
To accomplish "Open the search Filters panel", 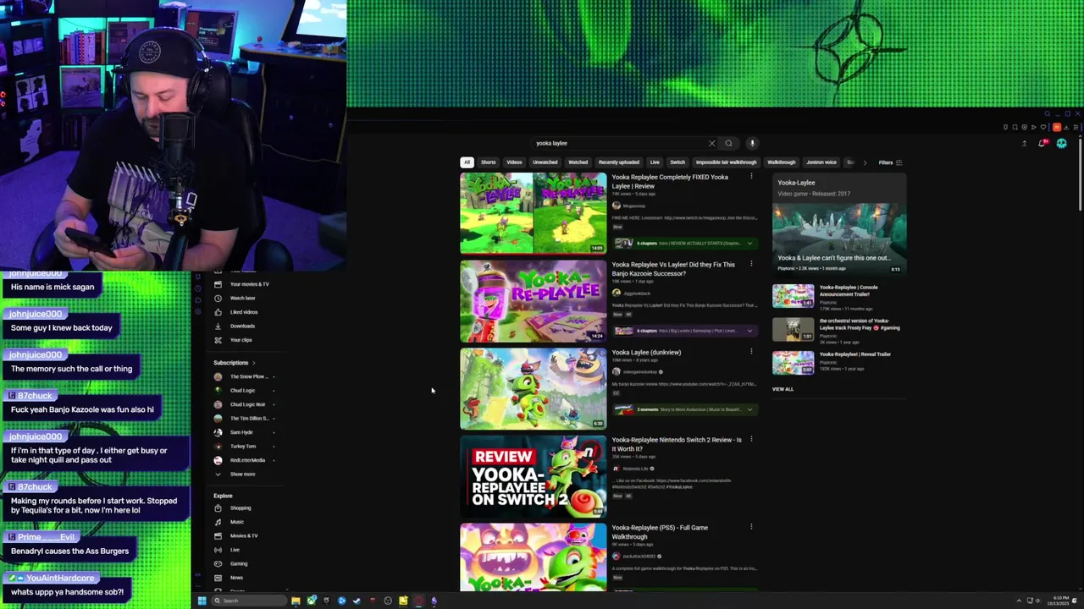I will [889, 162].
